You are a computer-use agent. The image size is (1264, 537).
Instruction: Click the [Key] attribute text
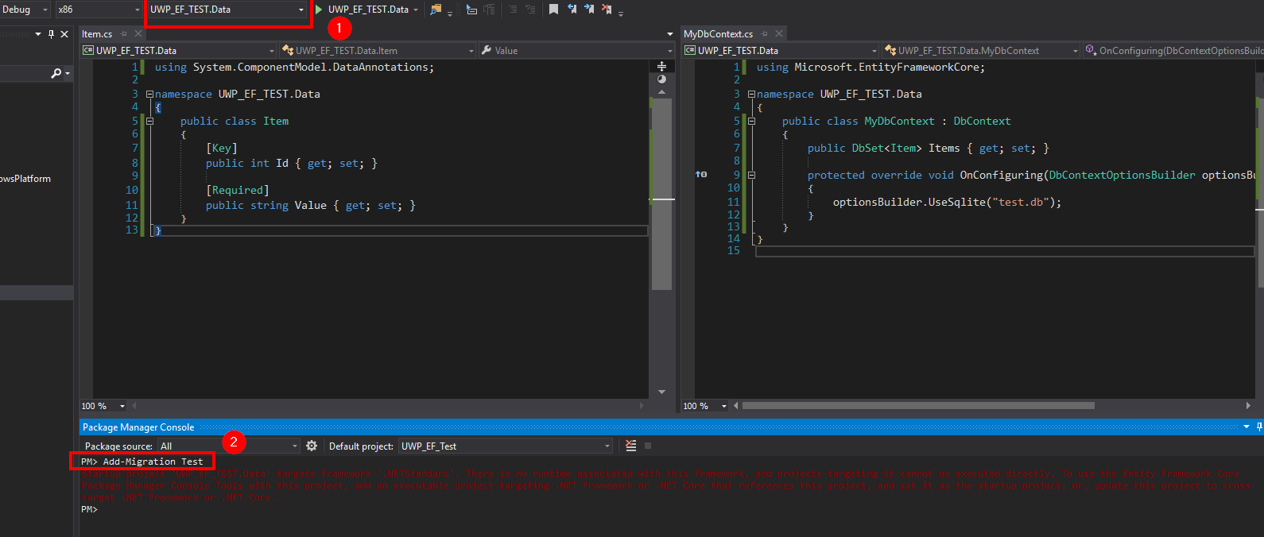(221, 148)
